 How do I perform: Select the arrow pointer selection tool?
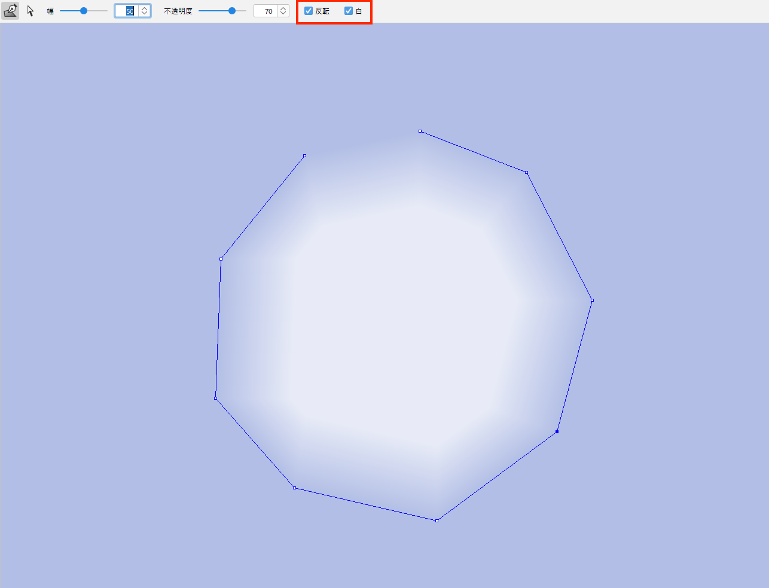[x=30, y=11]
